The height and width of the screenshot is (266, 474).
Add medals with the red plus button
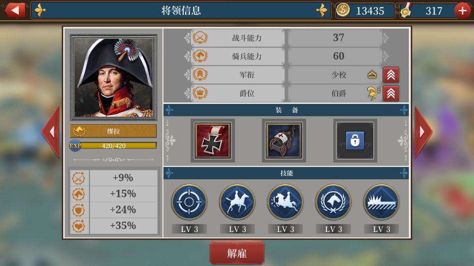tap(463, 11)
